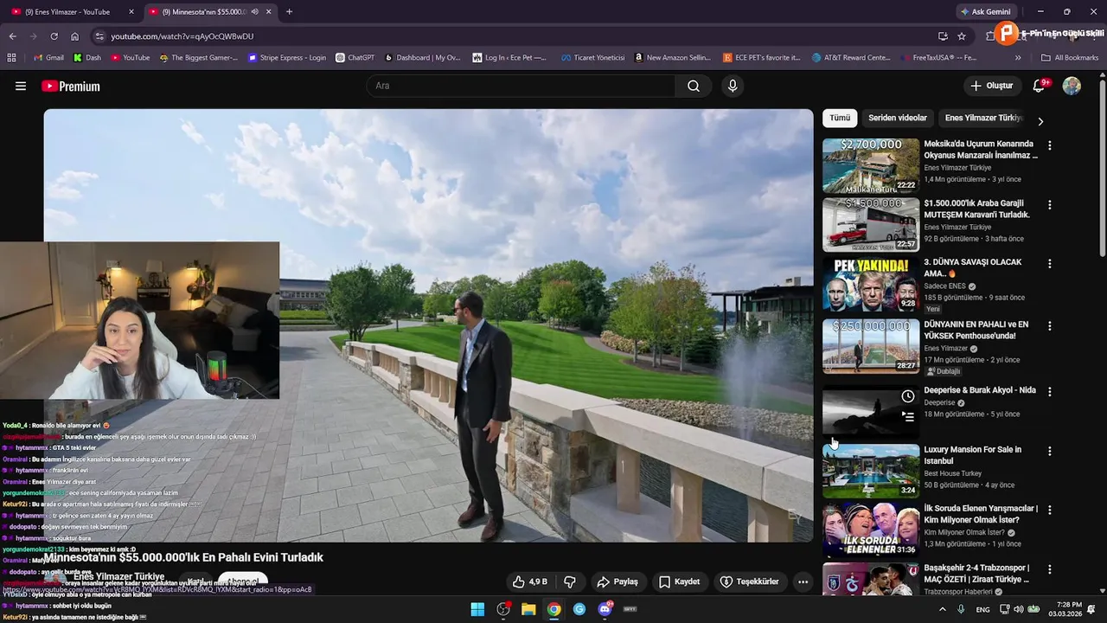Switch to Enes Yılmazer YouTube browser tab
The height and width of the screenshot is (623, 1107).
pos(73,12)
